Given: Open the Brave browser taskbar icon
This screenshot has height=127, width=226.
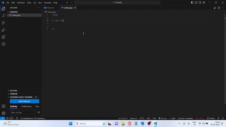Looking at the screenshot, I should pos(130,123).
